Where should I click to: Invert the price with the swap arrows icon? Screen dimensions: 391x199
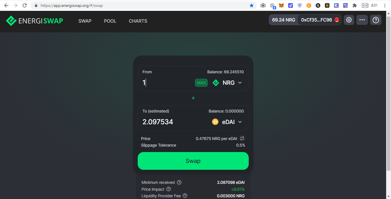pyautogui.click(x=242, y=138)
